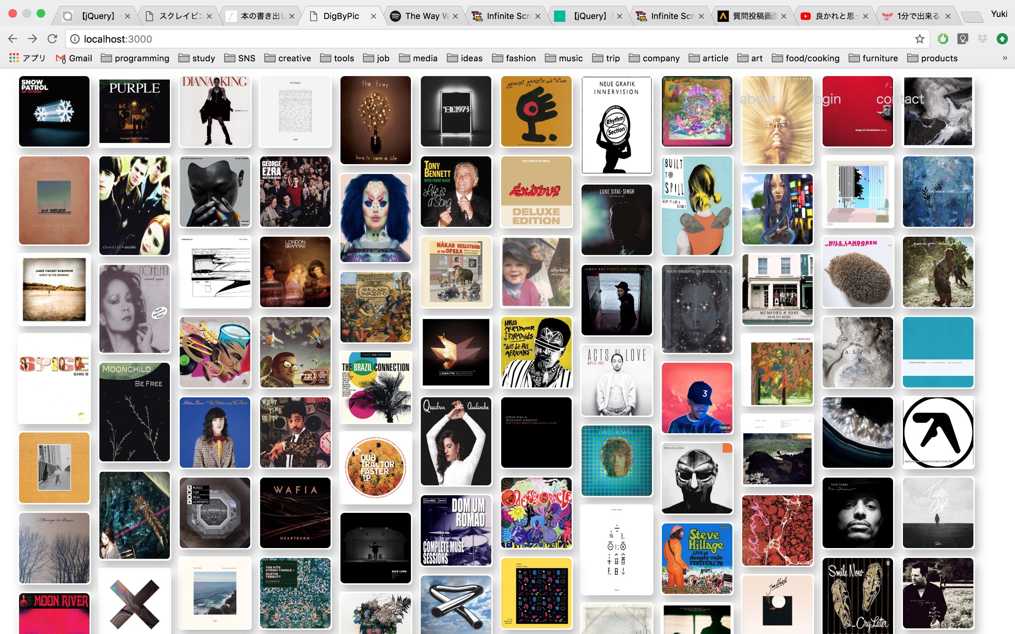Switch to The Way W Spotify tab
The image size is (1015, 634).
(422, 16)
